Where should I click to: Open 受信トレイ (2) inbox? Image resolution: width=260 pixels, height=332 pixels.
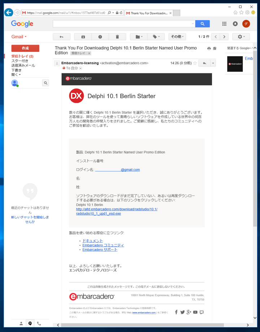pos(22,56)
